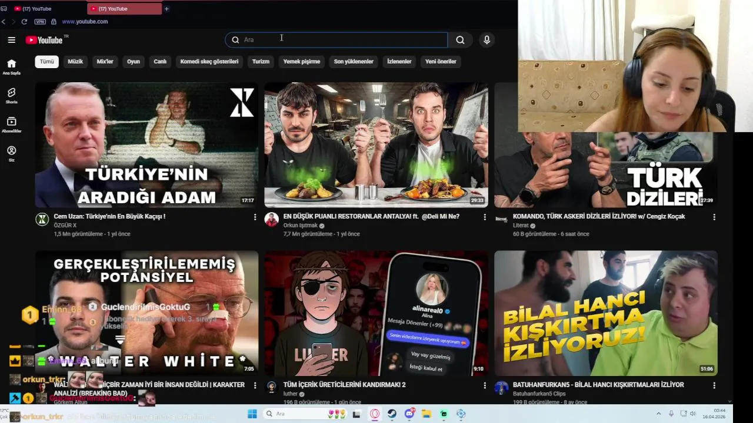Open the 'Cem Uzan: Türkiye'nin En Büyük Kaçışı' title
Screen dimensions: 753x423
pyautogui.click(x=109, y=217)
